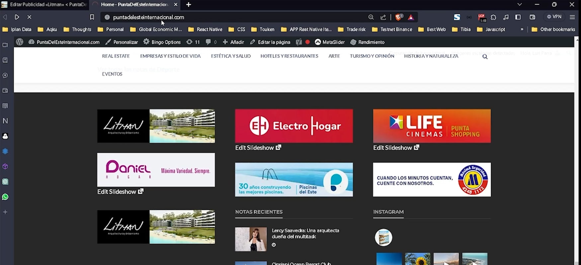
Task: Open the EVENTOS menu item
Action: point(112,74)
